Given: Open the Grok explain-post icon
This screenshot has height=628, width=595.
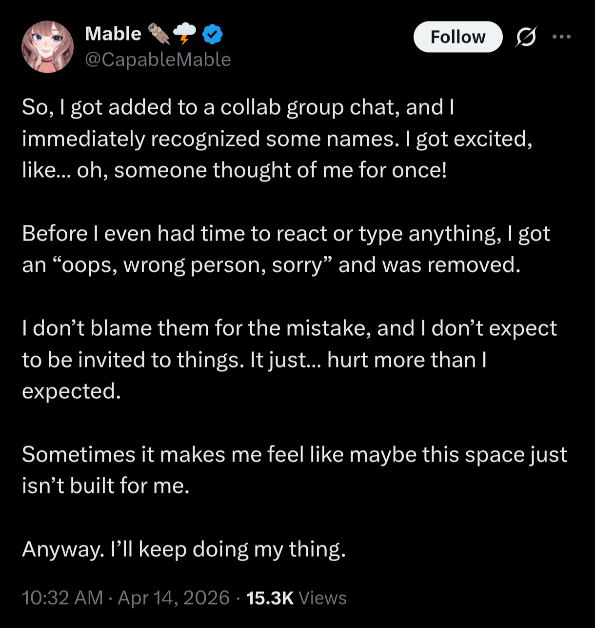Looking at the screenshot, I should pos(526,37).
